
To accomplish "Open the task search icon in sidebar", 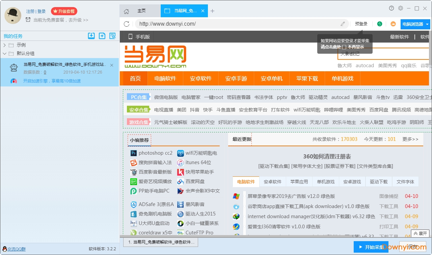I will [113, 36].
